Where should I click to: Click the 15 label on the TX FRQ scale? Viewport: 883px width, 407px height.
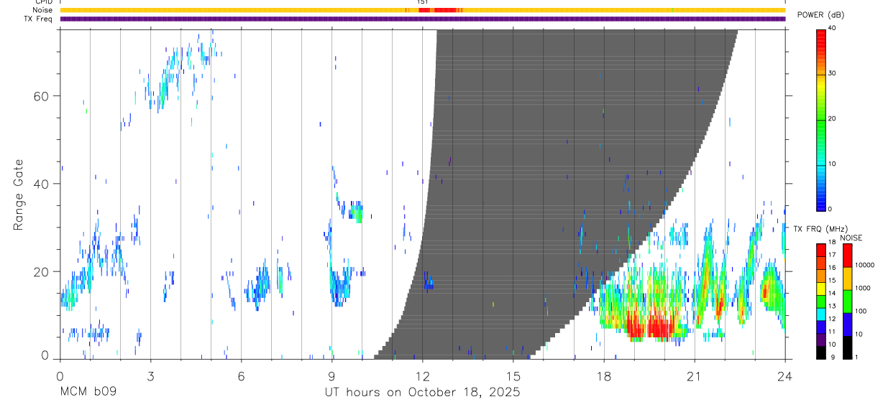click(x=831, y=281)
